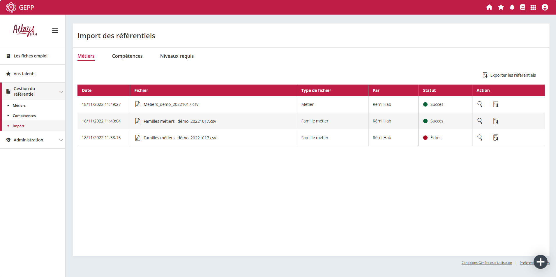
Task: View details of Métiers_démo_20221017.csv import
Action: pyautogui.click(x=480, y=104)
